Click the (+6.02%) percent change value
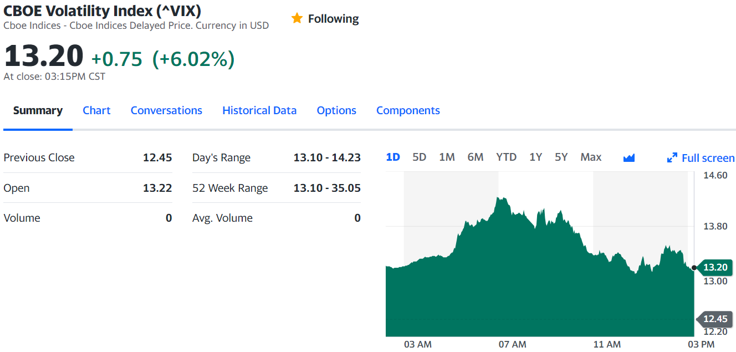Screen dimensions: 736x352 tap(193, 59)
